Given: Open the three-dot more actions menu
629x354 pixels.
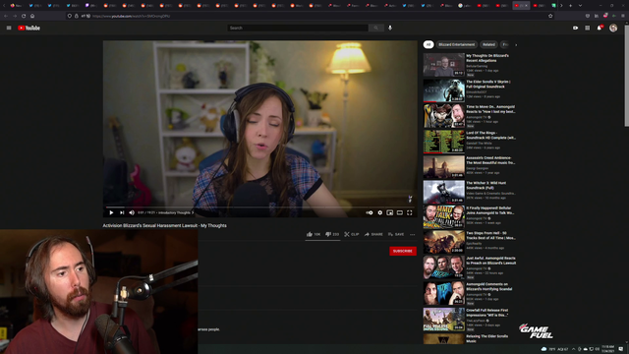Looking at the screenshot, I should click(x=413, y=234).
